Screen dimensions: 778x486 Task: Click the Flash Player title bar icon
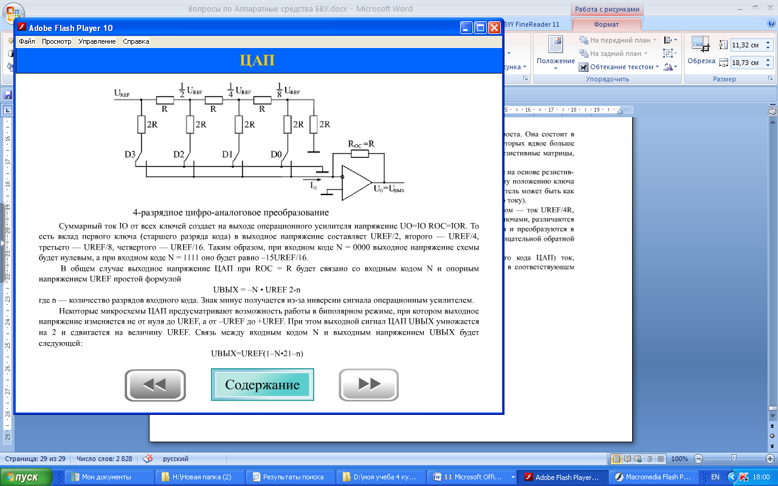tap(21, 27)
